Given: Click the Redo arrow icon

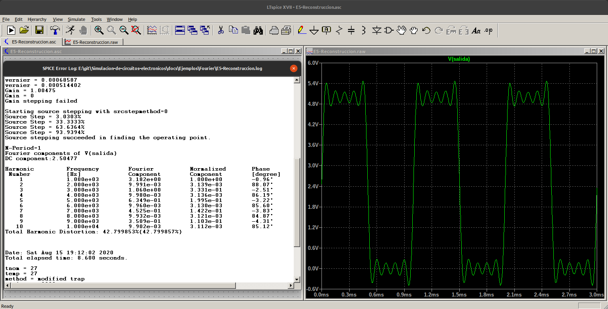Looking at the screenshot, I should [x=439, y=30].
